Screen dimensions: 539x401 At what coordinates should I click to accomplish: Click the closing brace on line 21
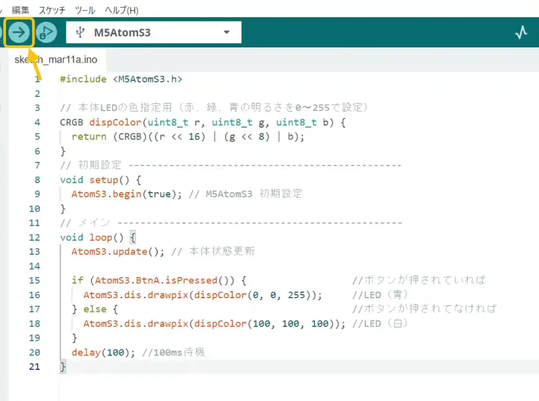pos(63,367)
